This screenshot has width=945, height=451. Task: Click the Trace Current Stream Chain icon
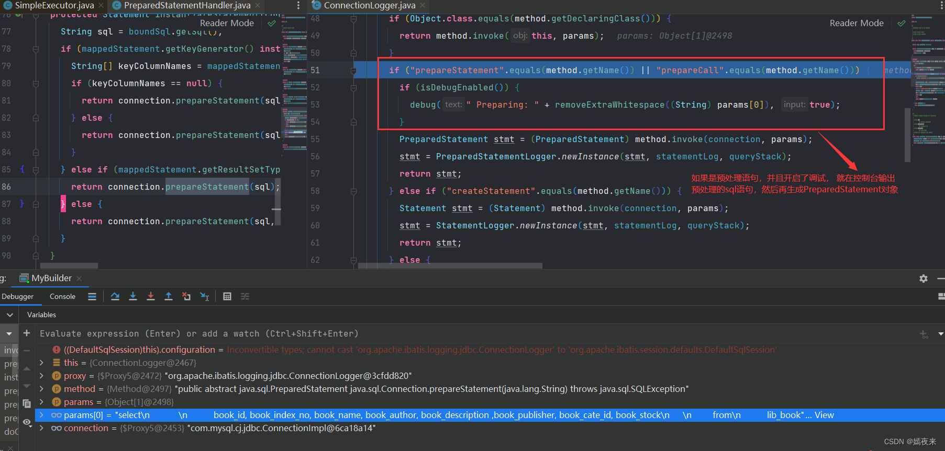245,296
